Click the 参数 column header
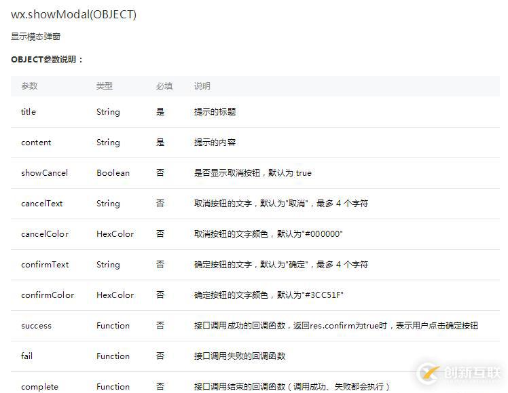 tap(29, 86)
